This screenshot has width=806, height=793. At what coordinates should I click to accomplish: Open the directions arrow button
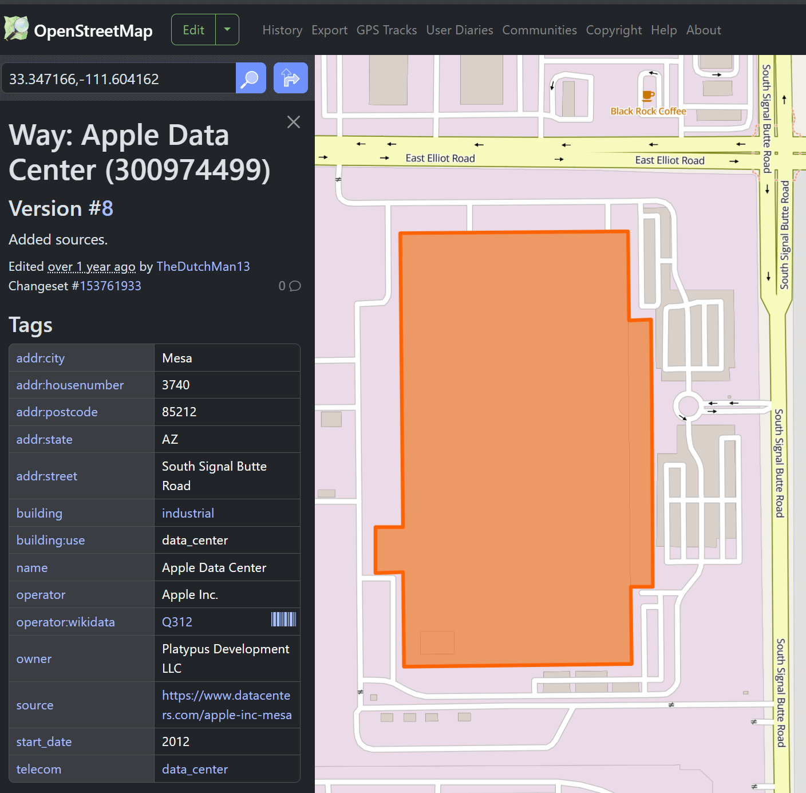pyautogui.click(x=290, y=78)
